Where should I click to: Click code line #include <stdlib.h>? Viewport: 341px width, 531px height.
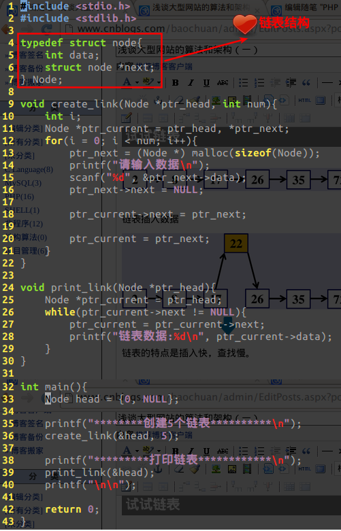point(78,18)
